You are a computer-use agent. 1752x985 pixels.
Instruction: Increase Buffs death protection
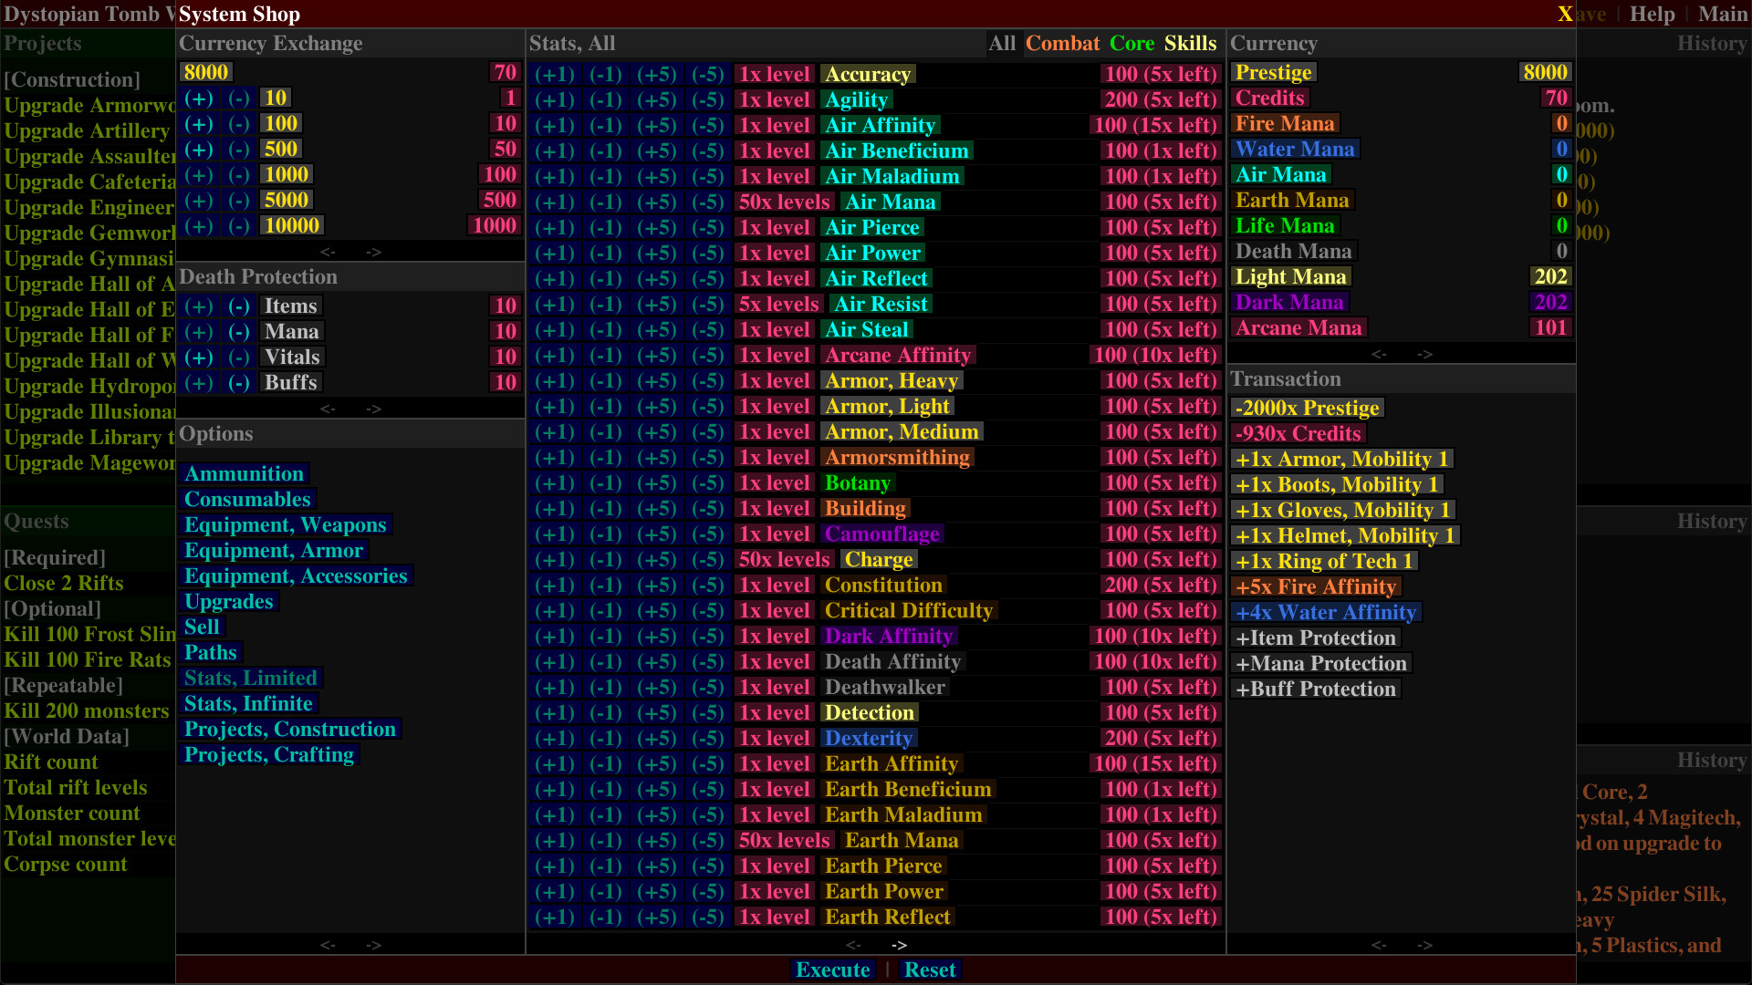(200, 382)
